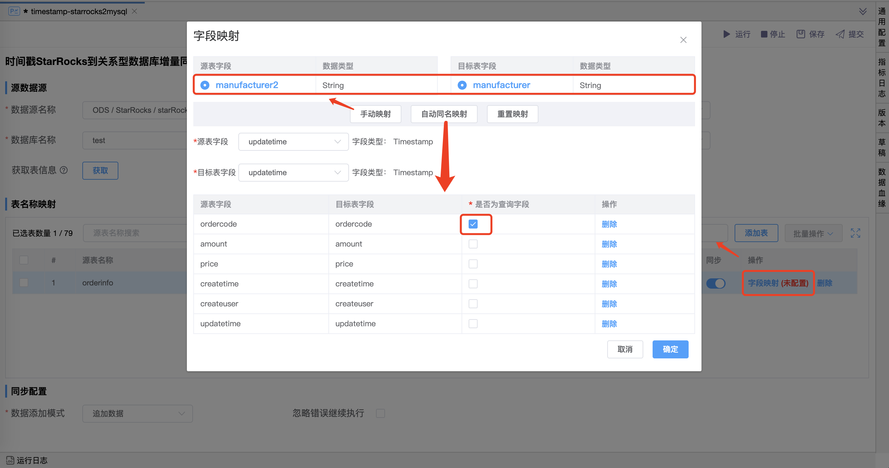Select the manufacturer2 source field radio button
This screenshot has height=468, width=889.
click(205, 85)
